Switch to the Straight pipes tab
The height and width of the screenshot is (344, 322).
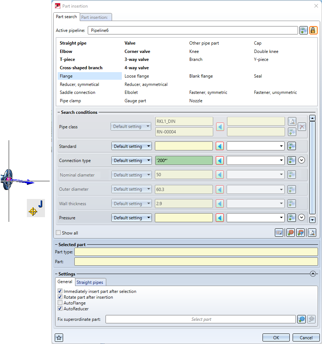(90, 282)
